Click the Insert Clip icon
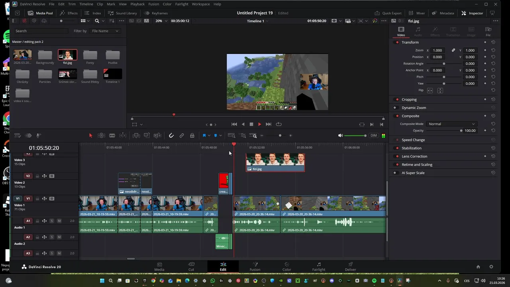 [136, 136]
